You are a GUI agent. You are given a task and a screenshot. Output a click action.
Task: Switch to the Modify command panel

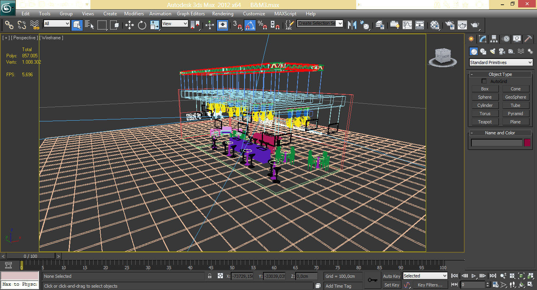483,39
